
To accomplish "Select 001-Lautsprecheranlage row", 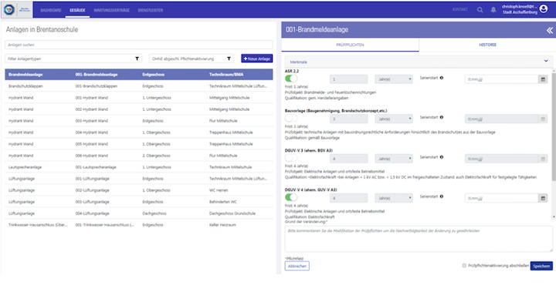I will pyautogui.click(x=139, y=167).
